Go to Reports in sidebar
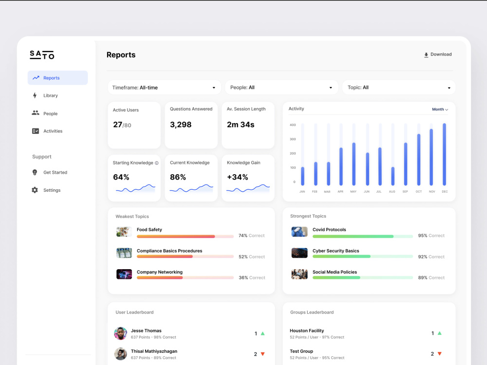The image size is (487, 365). click(58, 77)
